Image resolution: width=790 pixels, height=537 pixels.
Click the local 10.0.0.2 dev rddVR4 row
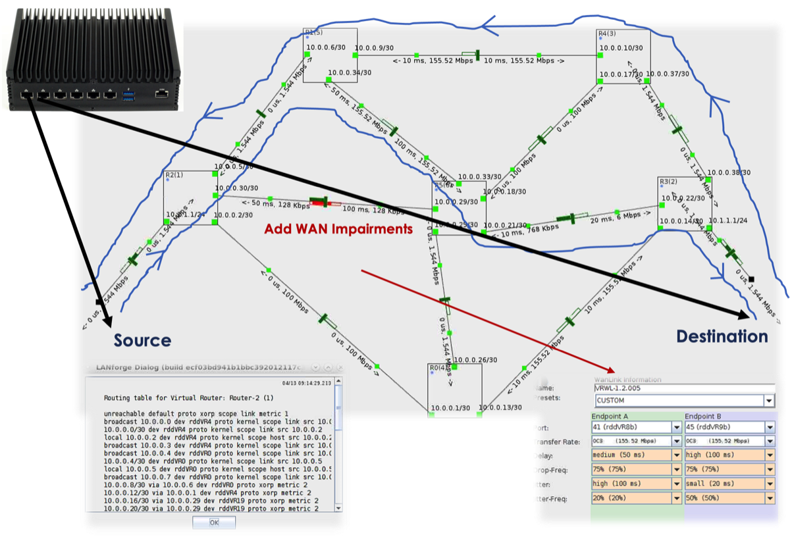point(218,437)
